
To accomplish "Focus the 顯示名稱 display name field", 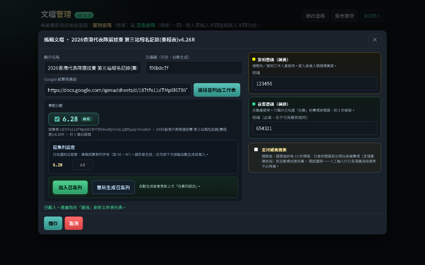I will pyautogui.click(x=93, y=68).
